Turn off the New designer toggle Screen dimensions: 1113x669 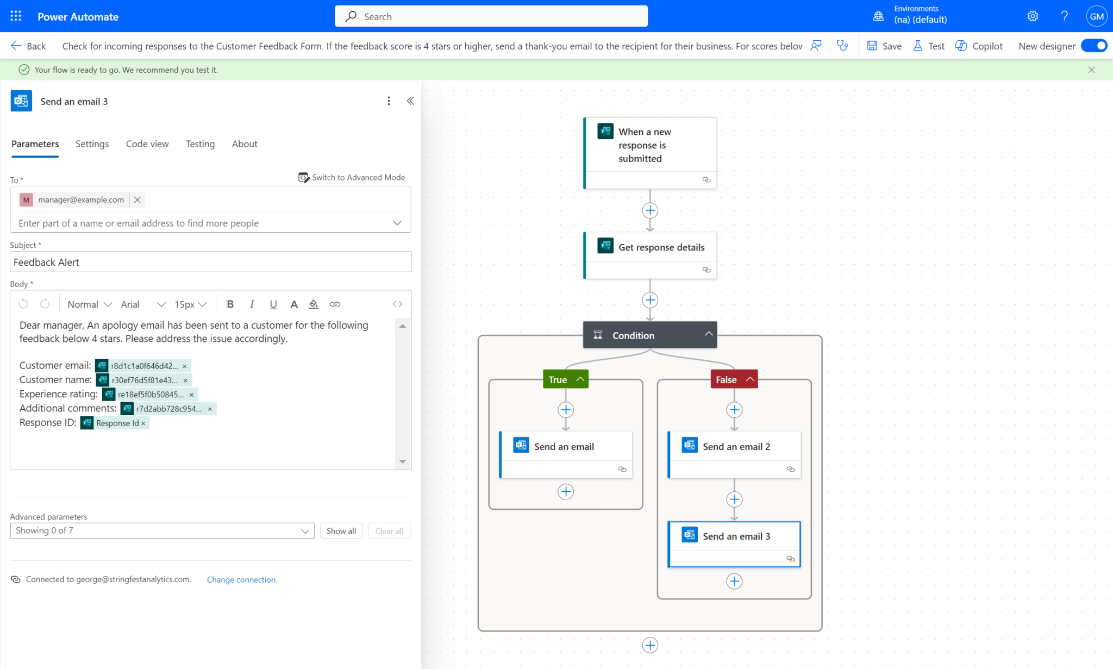(1093, 46)
